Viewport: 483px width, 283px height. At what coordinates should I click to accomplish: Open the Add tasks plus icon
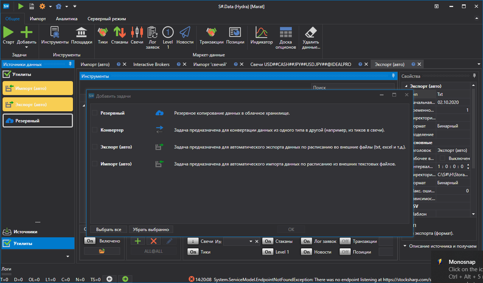tap(27, 32)
